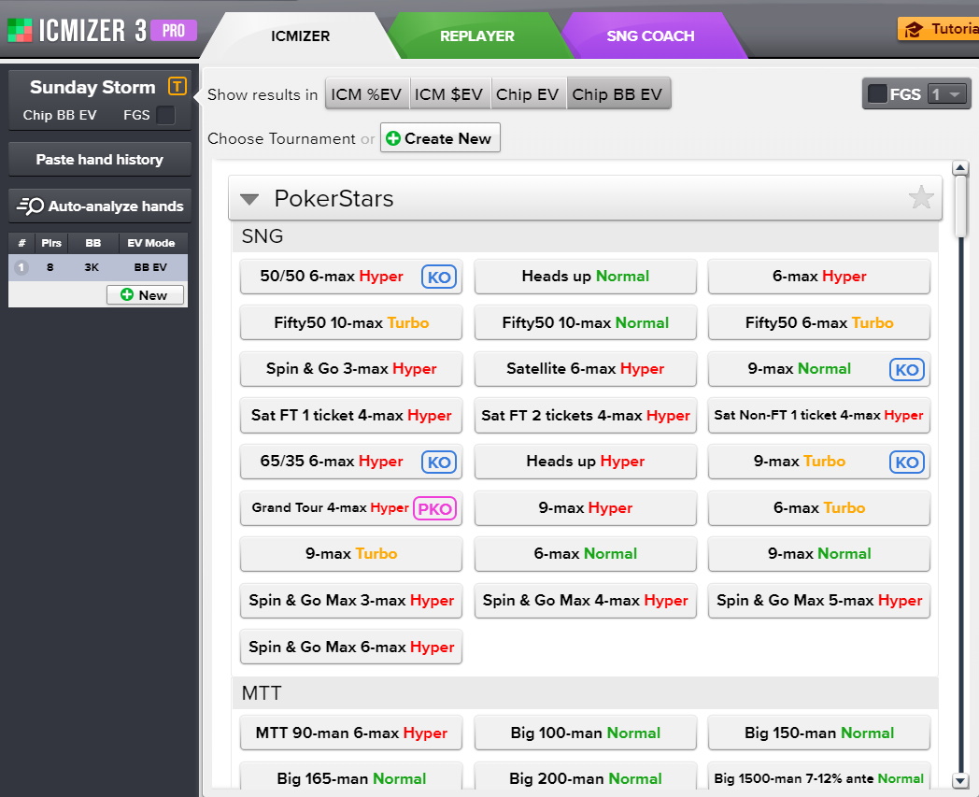Choose Satellite 6-max Hyper tournament
Image resolution: width=979 pixels, height=797 pixels.
coord(586,368)
